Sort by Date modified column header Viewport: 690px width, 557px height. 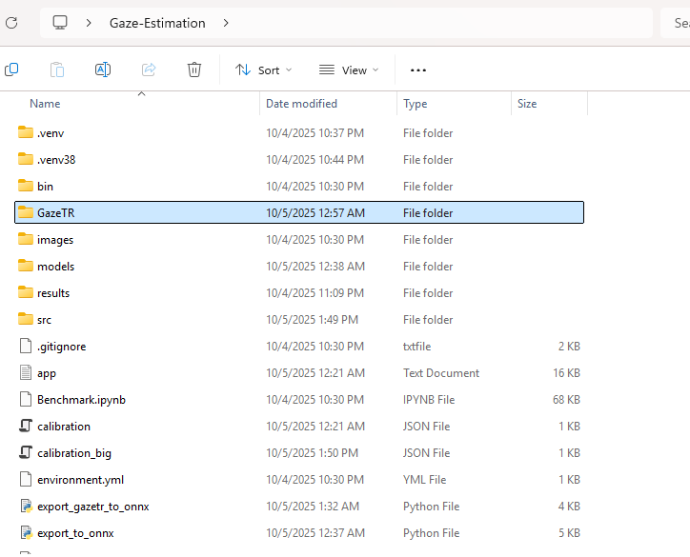pyautogui.click(x=301, y=104)
